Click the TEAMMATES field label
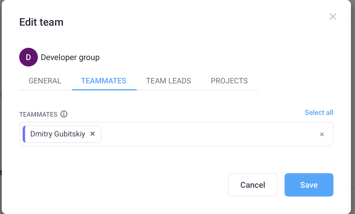 click(x=38, y=114)
